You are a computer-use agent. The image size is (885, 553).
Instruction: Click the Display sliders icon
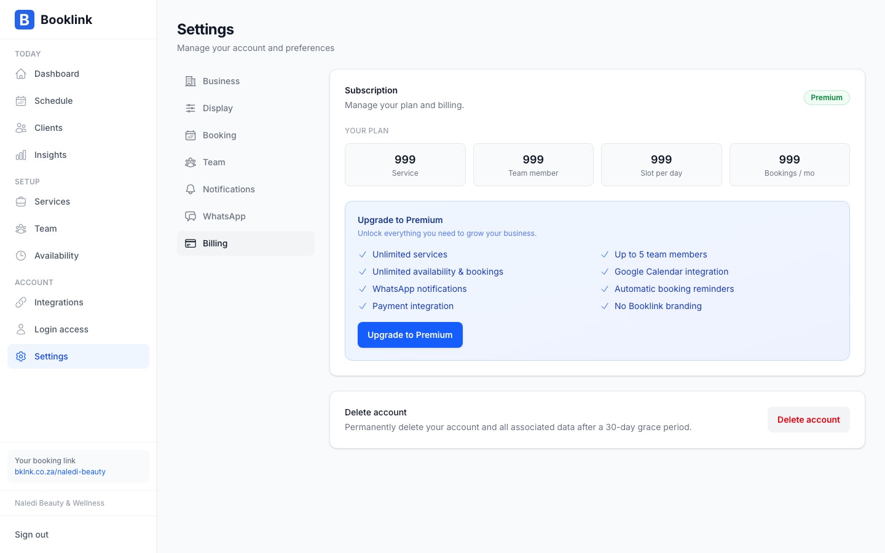point(191,108)
